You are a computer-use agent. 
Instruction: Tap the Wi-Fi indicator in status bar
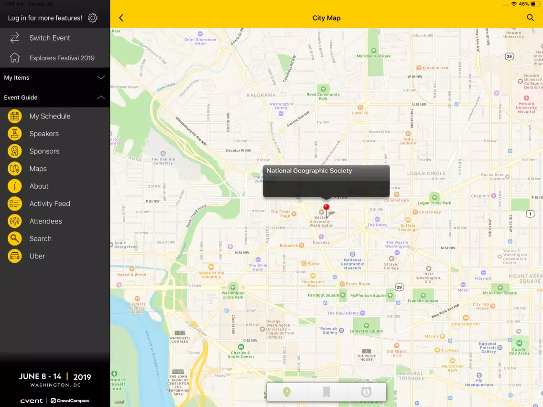pyautogui.click(x=514, y=4)
